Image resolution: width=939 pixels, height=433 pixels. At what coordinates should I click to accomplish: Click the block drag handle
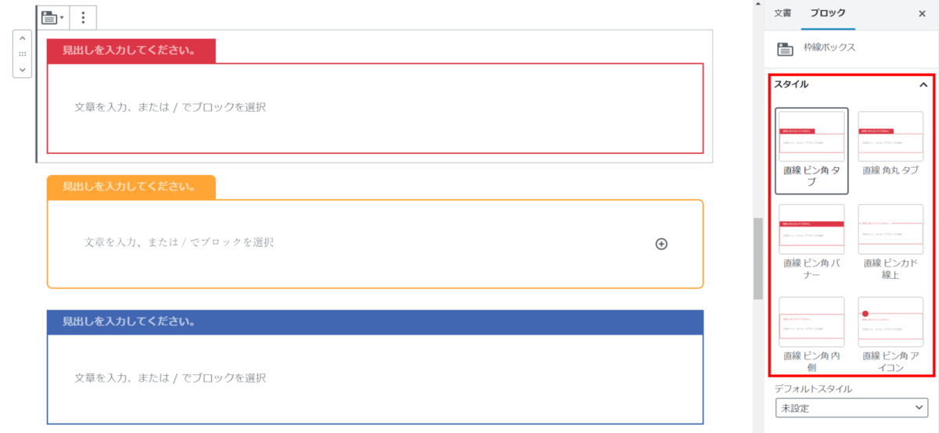[x=22, y=54]
